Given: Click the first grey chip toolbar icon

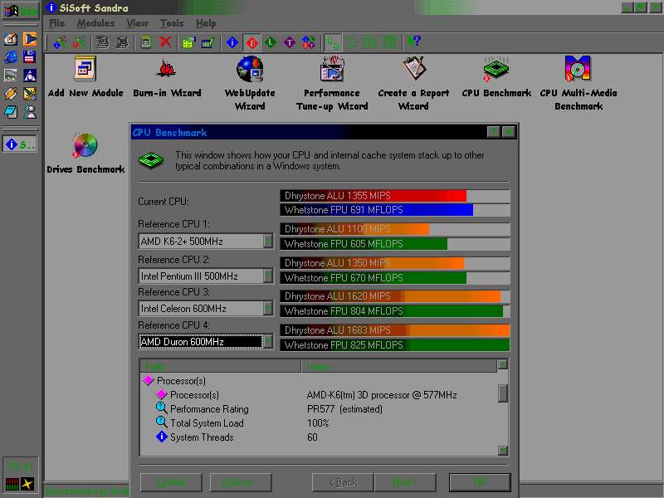Looking at the screenshot, I should pyautogui.click(x=102, y=42).
